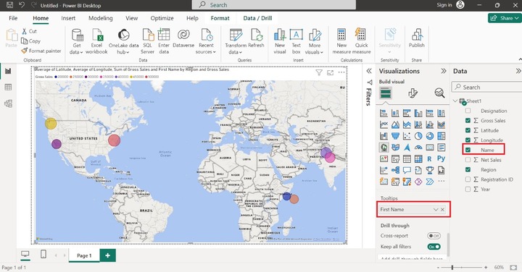
Task: Switch to the Optimize ribbon tab
Action: coord(162,18)
